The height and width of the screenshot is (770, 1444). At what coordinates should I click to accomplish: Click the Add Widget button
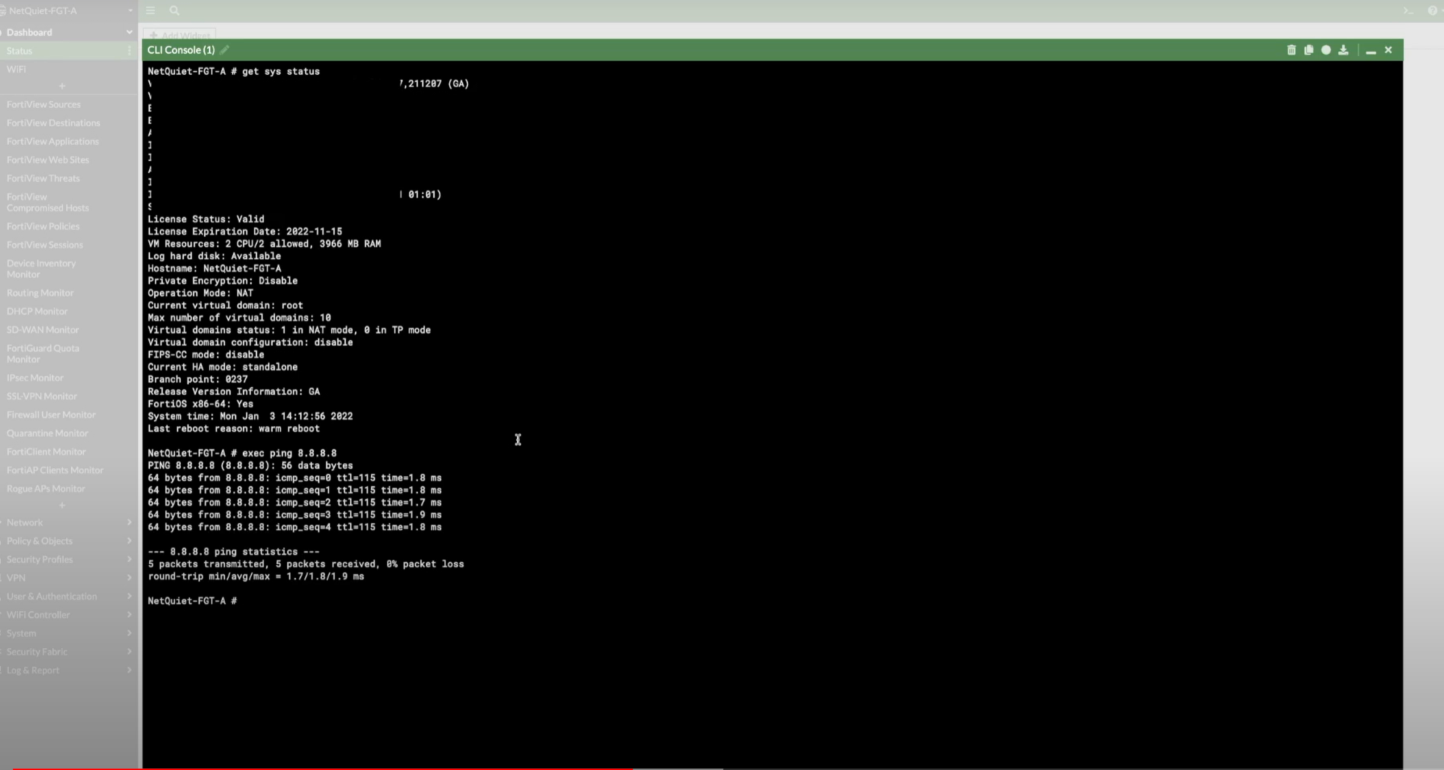pos(179,35)
